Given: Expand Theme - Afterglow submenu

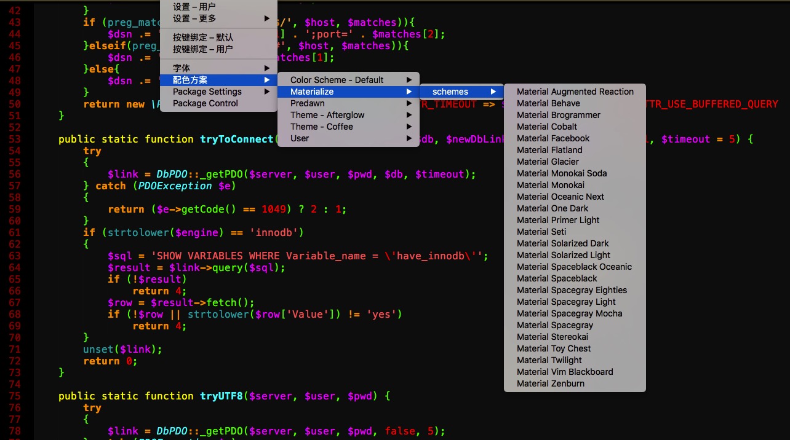Looking at the screenshot, I should pos(348,115).
